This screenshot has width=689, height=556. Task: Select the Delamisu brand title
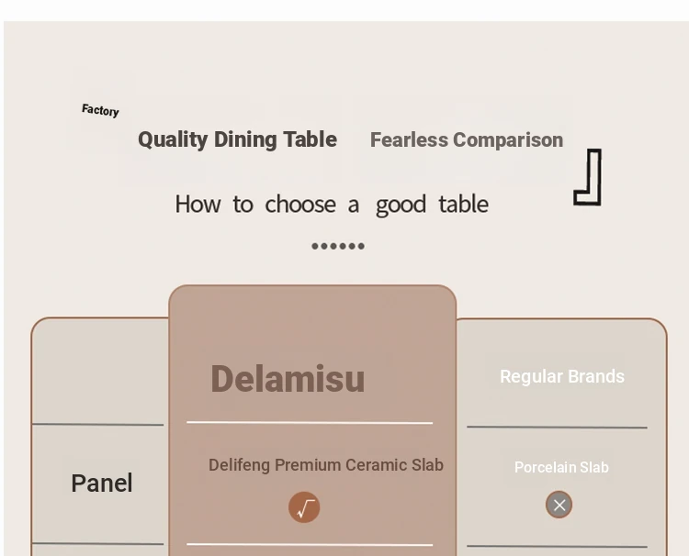pos(288,379)
